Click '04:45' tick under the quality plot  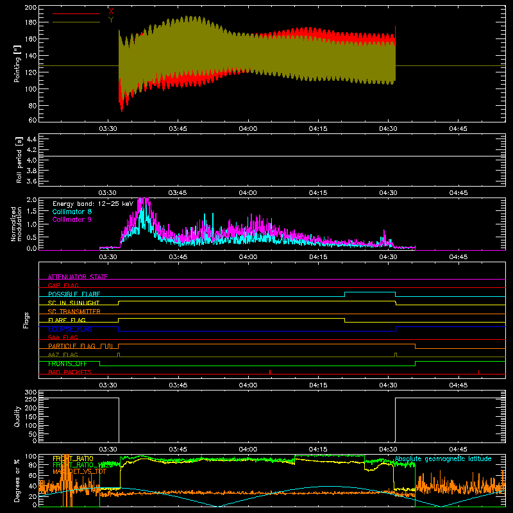tap(458, 450)
